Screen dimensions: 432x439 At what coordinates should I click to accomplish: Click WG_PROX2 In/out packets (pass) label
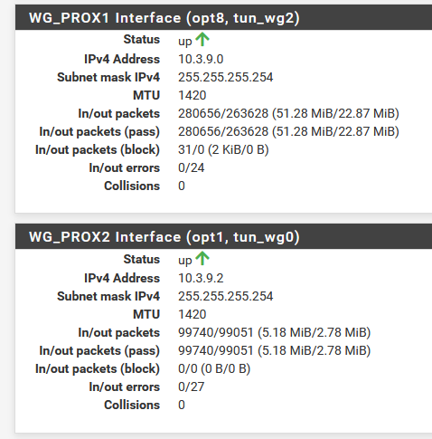[x=99, y=350]
